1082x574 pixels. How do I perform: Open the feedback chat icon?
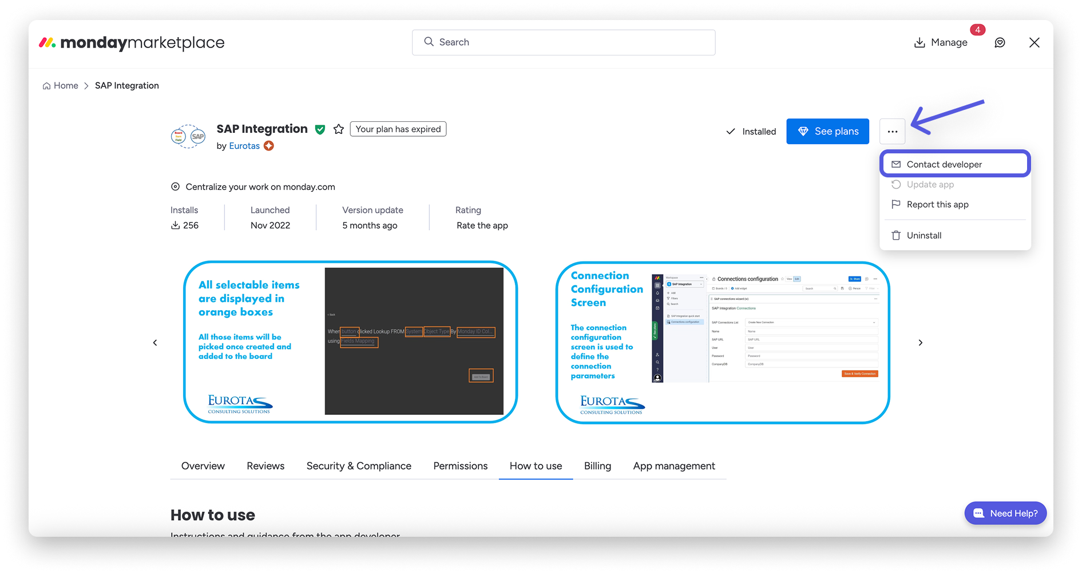1000,42
